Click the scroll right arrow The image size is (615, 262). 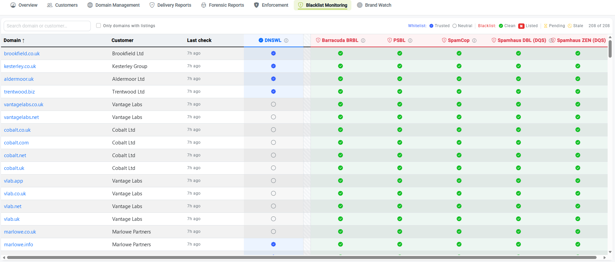pyautogui.click(x=605, y=258)
